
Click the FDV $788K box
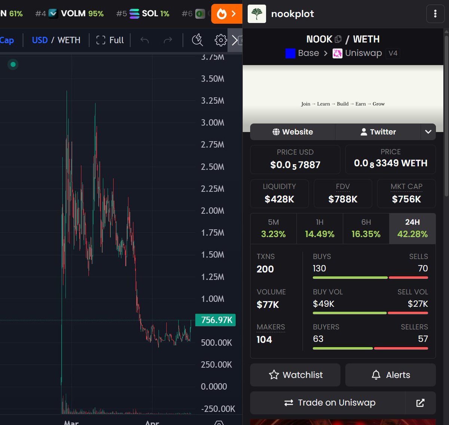[x=343, y=193]
